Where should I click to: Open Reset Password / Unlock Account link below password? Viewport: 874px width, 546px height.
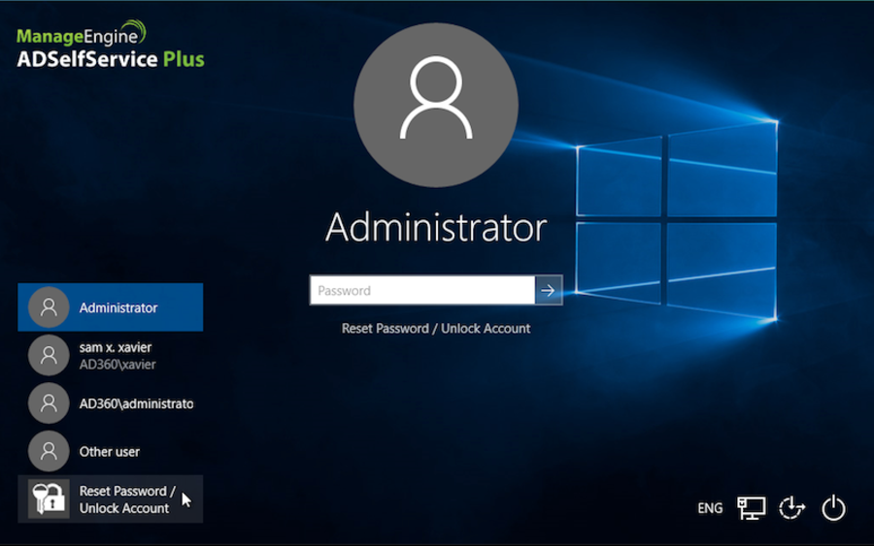click(436, 329)
